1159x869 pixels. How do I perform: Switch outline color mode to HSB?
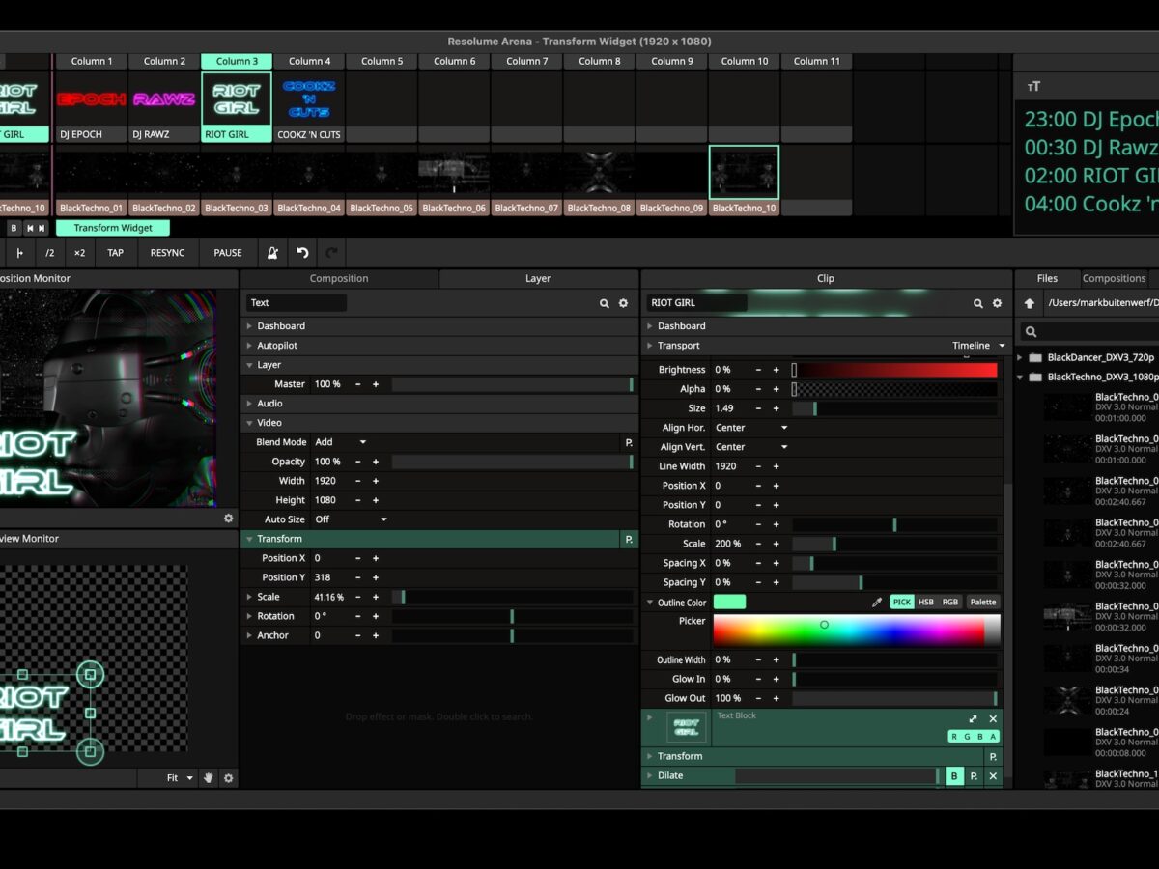coord(925,603)
